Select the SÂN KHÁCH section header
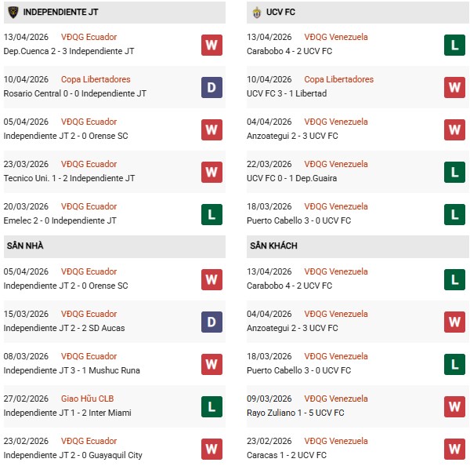This screenshot has height=466, width=470. pos(273,246)
